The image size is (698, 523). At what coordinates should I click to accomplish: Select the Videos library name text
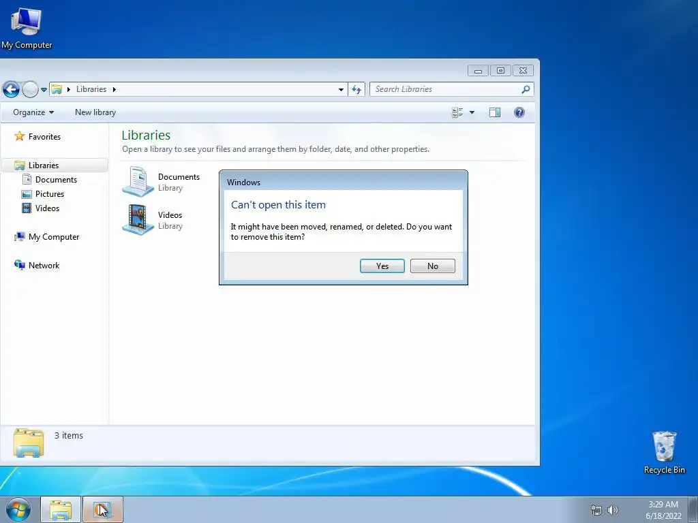coord(170,215)
